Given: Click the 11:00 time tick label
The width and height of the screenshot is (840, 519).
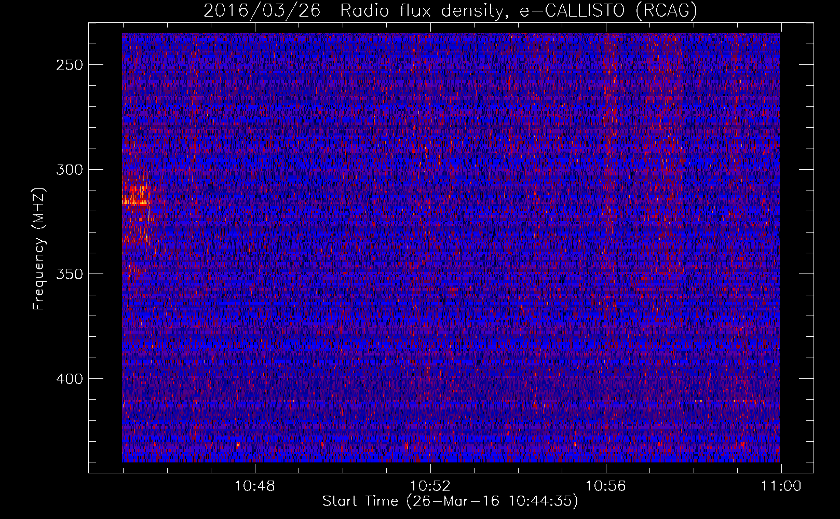Looking at the screenshot, I should (781, 486).
